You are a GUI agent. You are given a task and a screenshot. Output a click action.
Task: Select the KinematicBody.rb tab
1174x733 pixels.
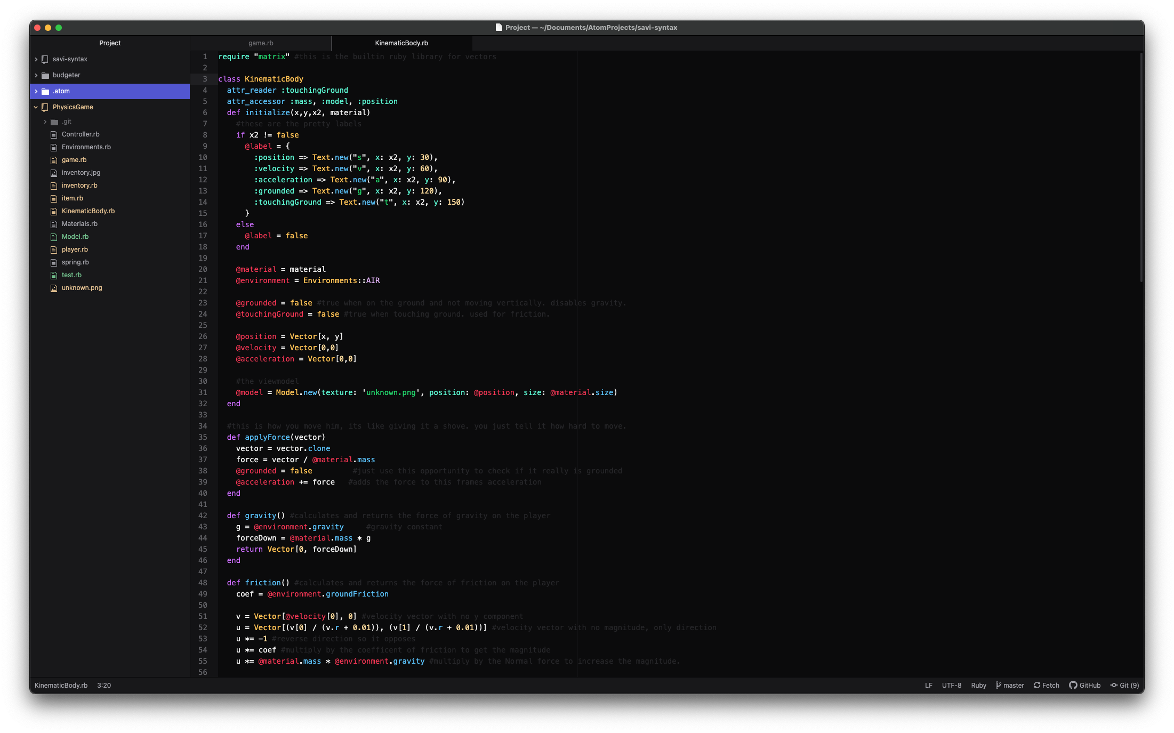click(401, 43)
